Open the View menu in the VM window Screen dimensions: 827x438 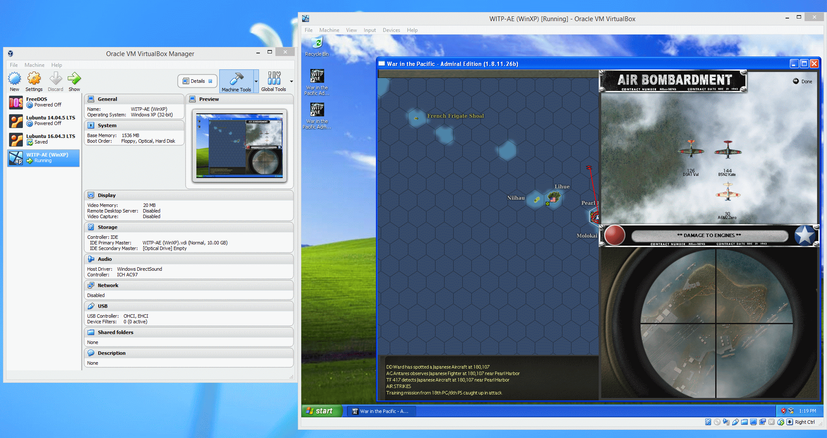click(x=351, y=30)
